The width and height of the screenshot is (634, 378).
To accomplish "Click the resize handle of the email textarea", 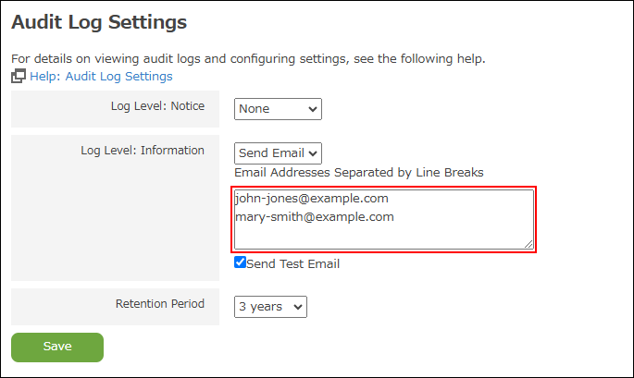I will coord(529,244).
